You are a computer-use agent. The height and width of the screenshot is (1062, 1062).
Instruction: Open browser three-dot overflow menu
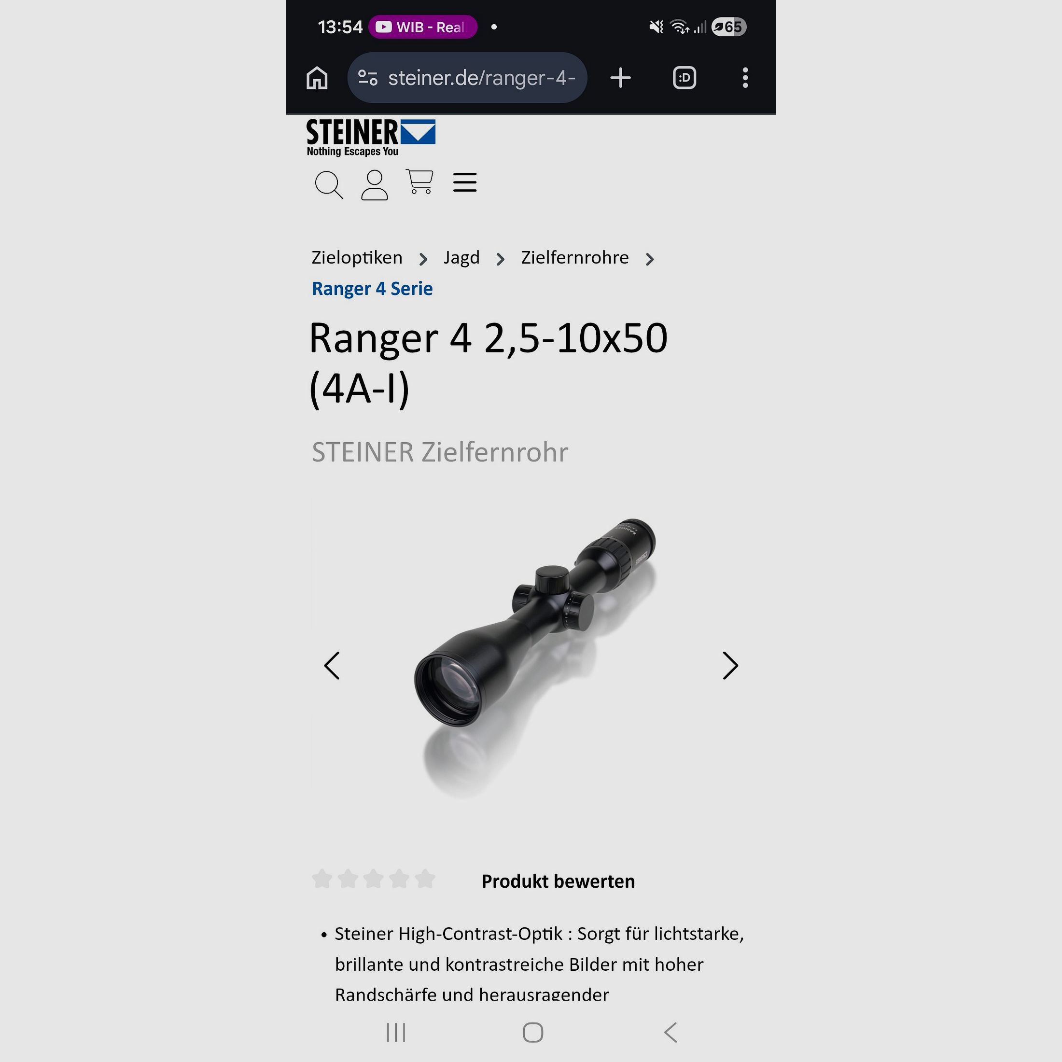point(745,78)
